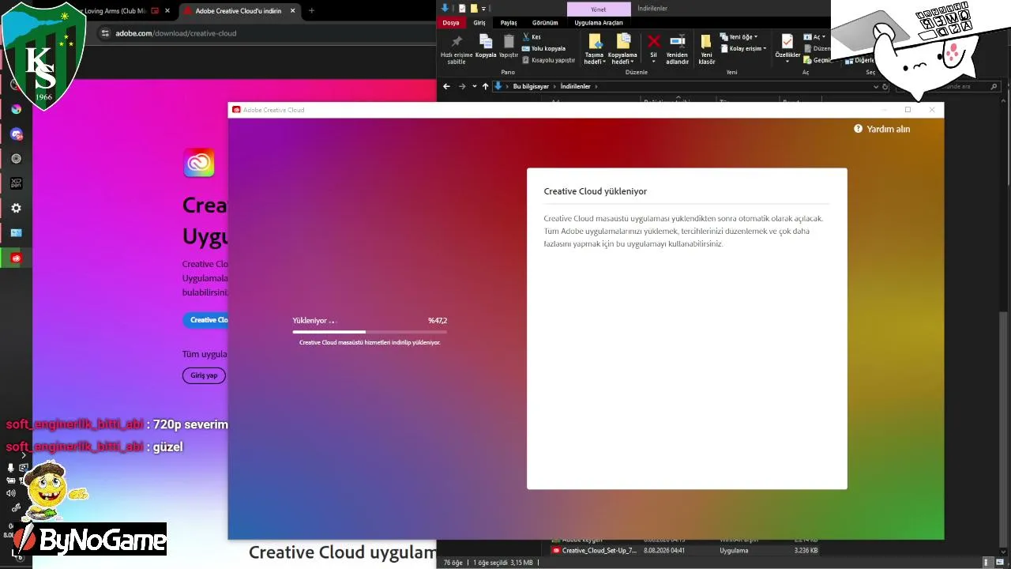Click the blue Creative Cloud download button

coord(206,320)
